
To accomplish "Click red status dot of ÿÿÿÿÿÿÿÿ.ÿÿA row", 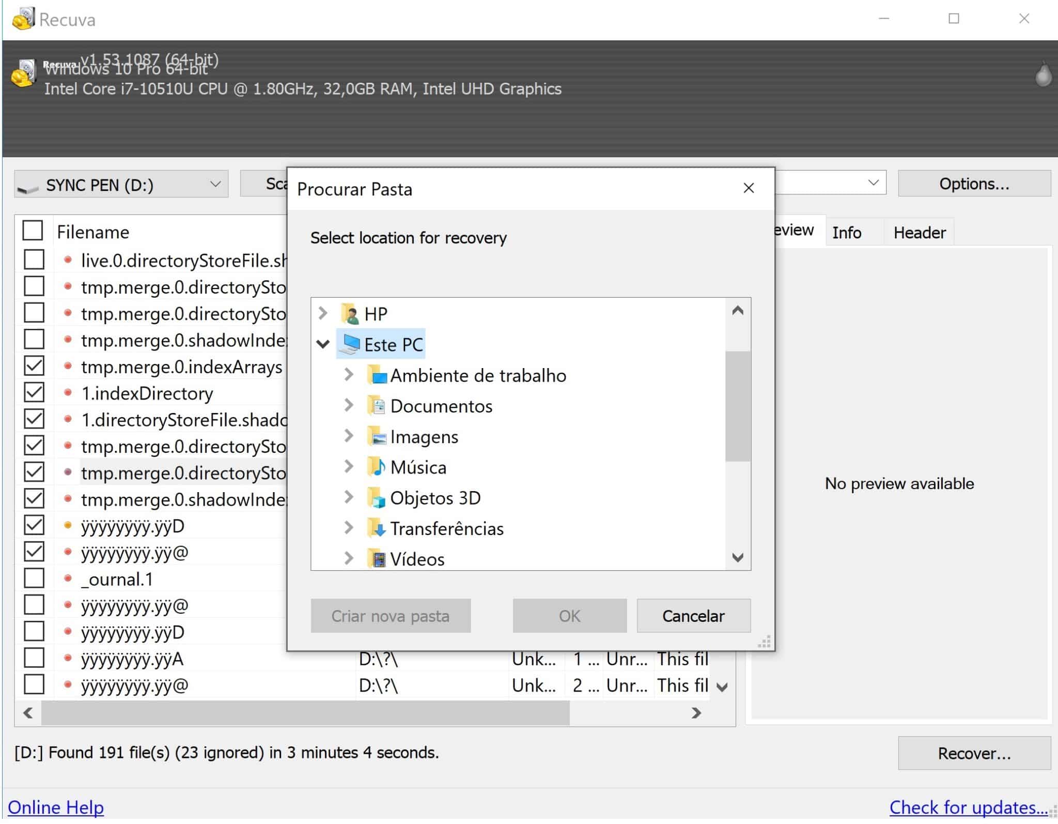I will [x=68, y=659].
